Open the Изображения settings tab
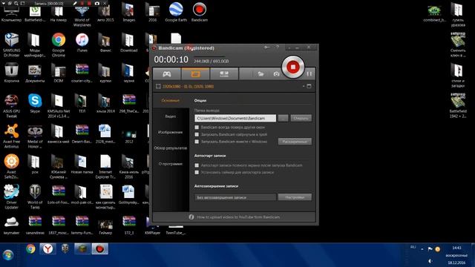This screenshot has height=267, width=475. click(171, 132)
